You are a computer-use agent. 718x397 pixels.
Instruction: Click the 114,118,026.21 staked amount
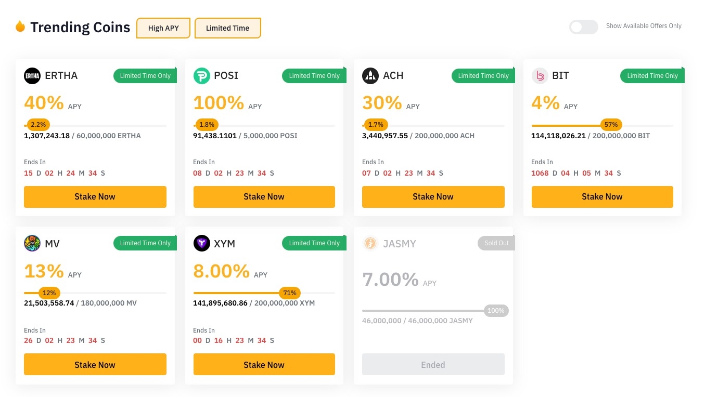pyautogui.click(x=559, y=136)
